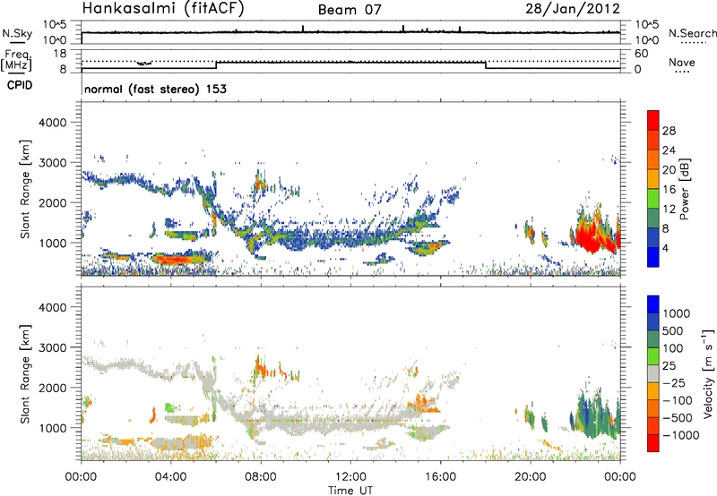The image size is (717, 496).
Task: Click the Slant Range label of velocity panel
Action: 25,374
